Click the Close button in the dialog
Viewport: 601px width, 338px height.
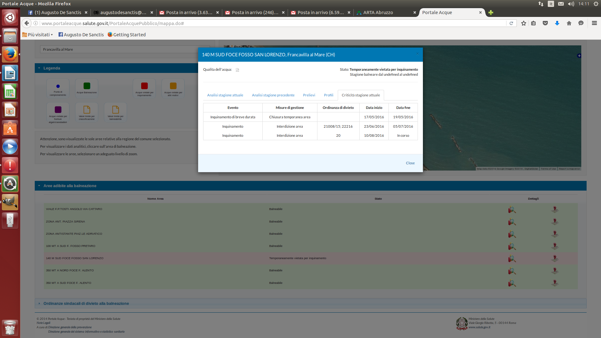click(x=410, y=163)
